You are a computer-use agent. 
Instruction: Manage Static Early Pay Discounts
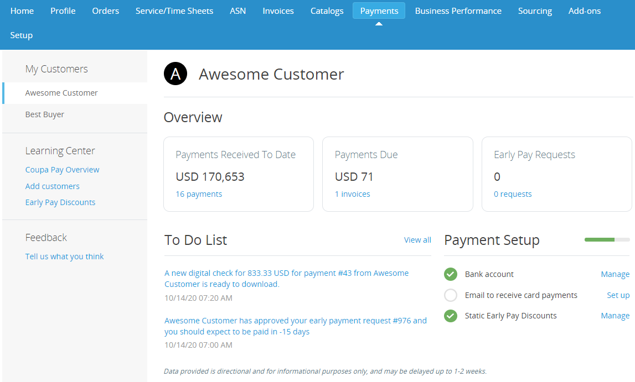tap(615, 316)
